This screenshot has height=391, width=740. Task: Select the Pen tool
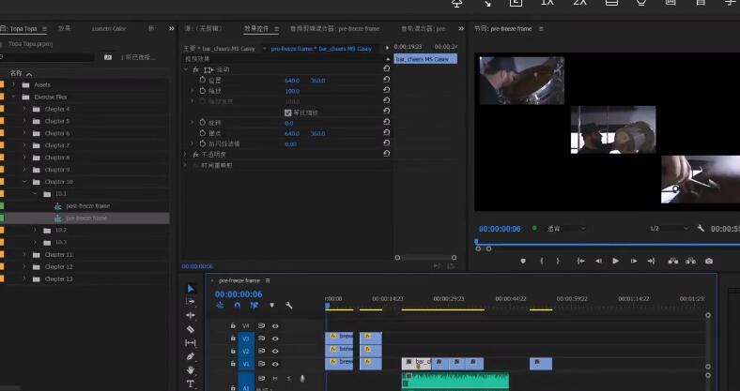(x=191, y=356)
